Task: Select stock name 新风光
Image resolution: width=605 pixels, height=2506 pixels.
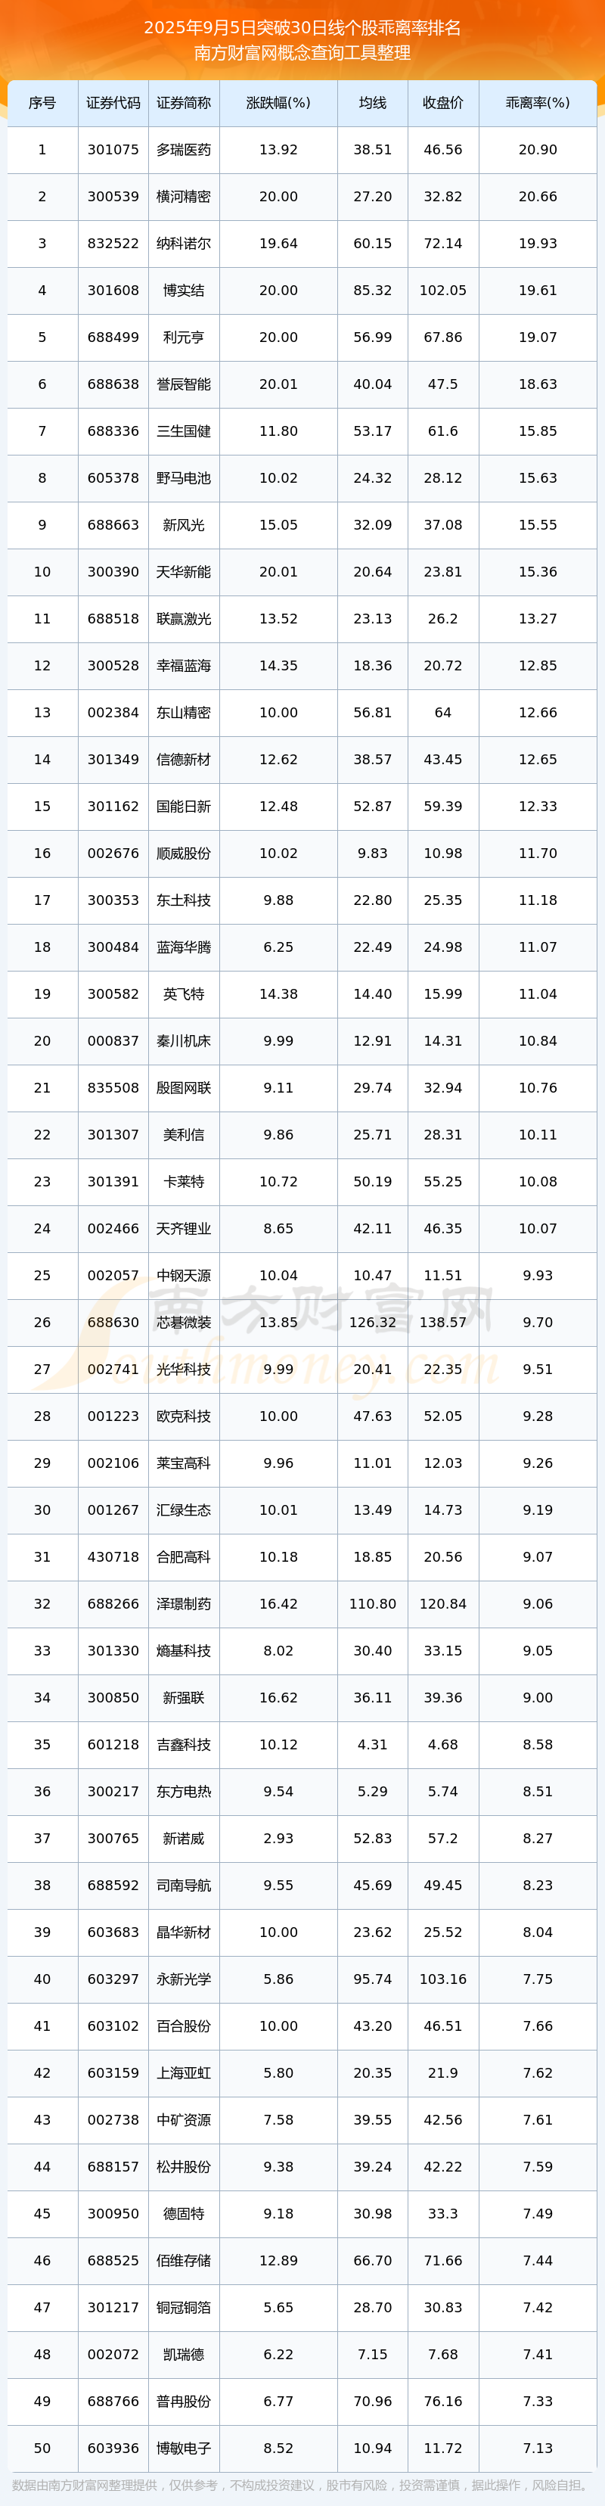Action: [184, 525]
